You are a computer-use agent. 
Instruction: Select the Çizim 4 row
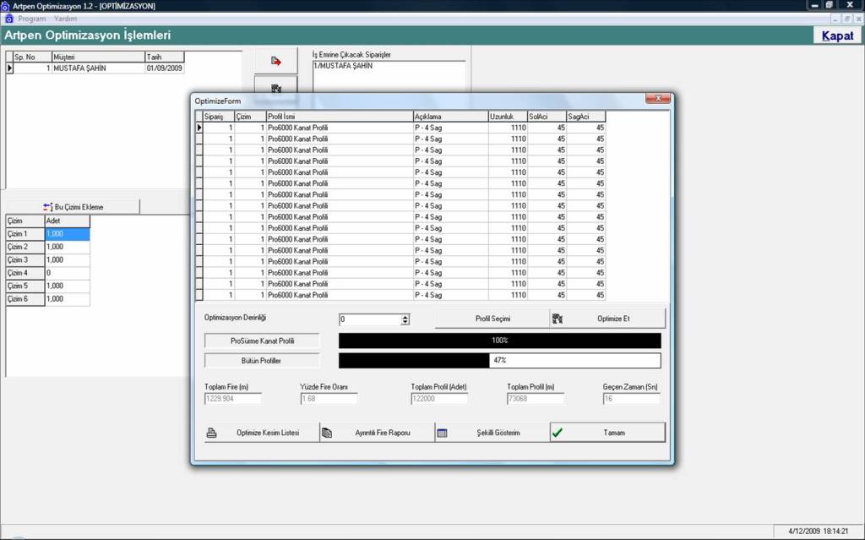(x=24, y=273)
